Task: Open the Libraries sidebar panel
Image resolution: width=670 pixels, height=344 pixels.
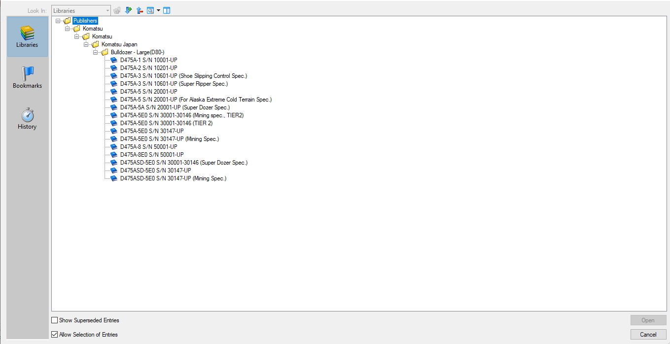Action: (x=27, y=36)
